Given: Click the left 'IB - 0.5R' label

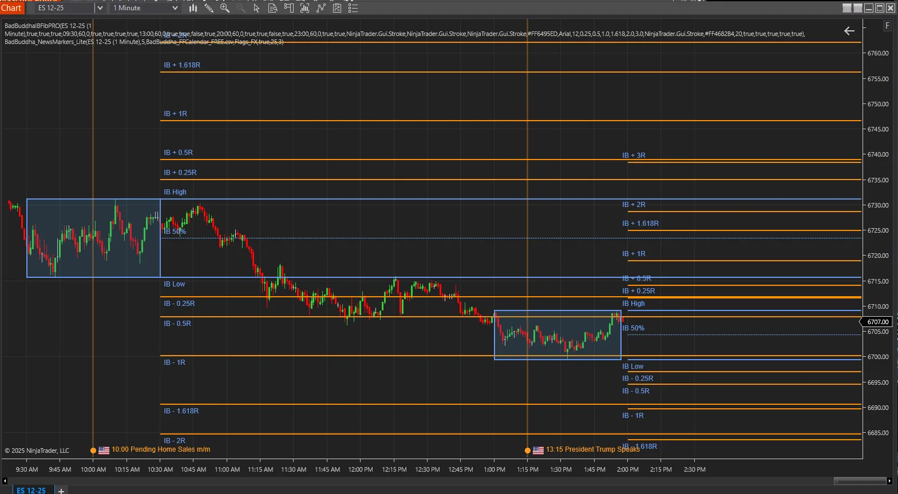Looking at the screenshot, I should [x=177, y=324].
